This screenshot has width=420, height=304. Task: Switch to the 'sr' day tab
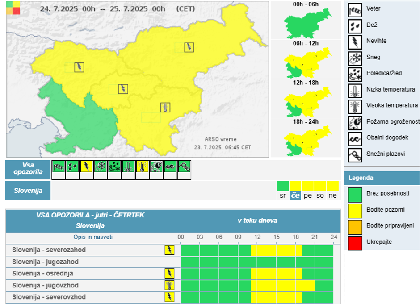[x=283, y=196]
